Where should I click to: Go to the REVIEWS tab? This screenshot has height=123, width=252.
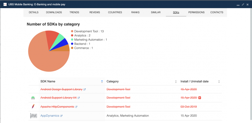coord(95,12)
